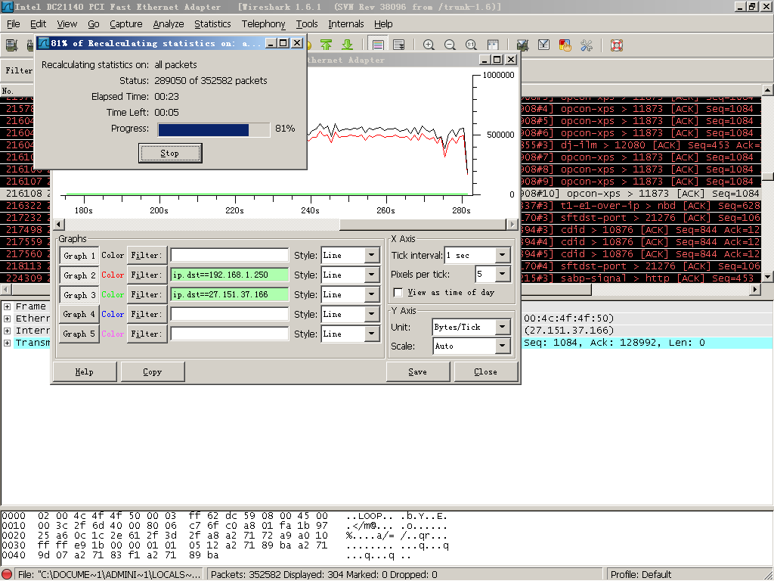774x581 pixels.
Task: Click the zoom out magnifier icon
Action: (450, 45)
